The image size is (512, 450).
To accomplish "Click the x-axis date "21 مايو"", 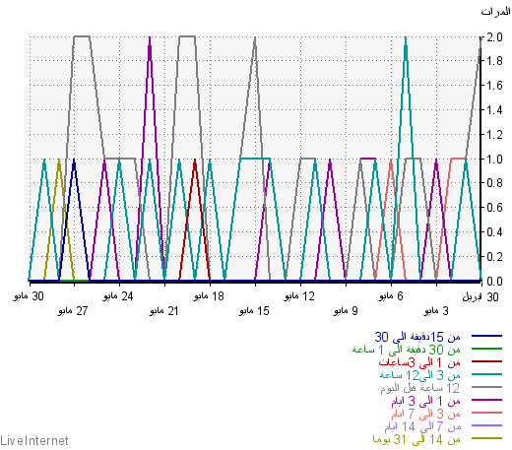I will pyautogui.click(x=163, y=311).
